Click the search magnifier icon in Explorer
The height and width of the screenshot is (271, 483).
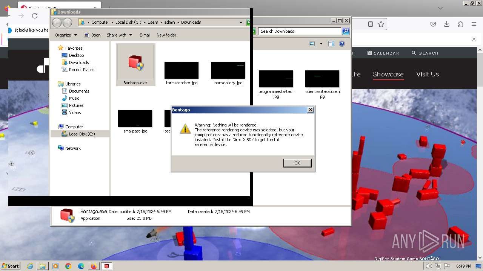point(345,31)
